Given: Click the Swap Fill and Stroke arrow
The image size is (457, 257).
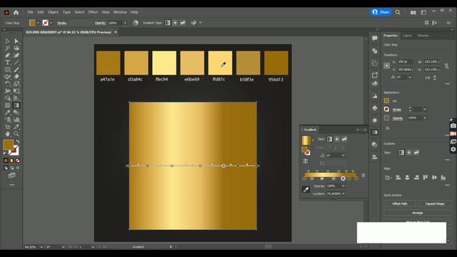Looking at the screenshot, I should [x=18, y=141].
